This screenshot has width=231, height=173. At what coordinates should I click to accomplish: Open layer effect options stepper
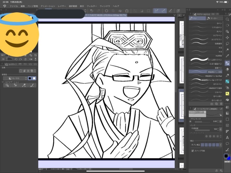(x=35, y=71)
